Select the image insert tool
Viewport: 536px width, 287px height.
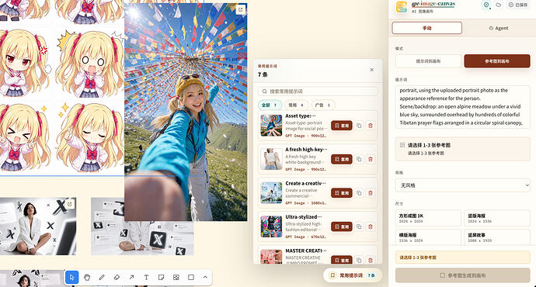(176, 278)
